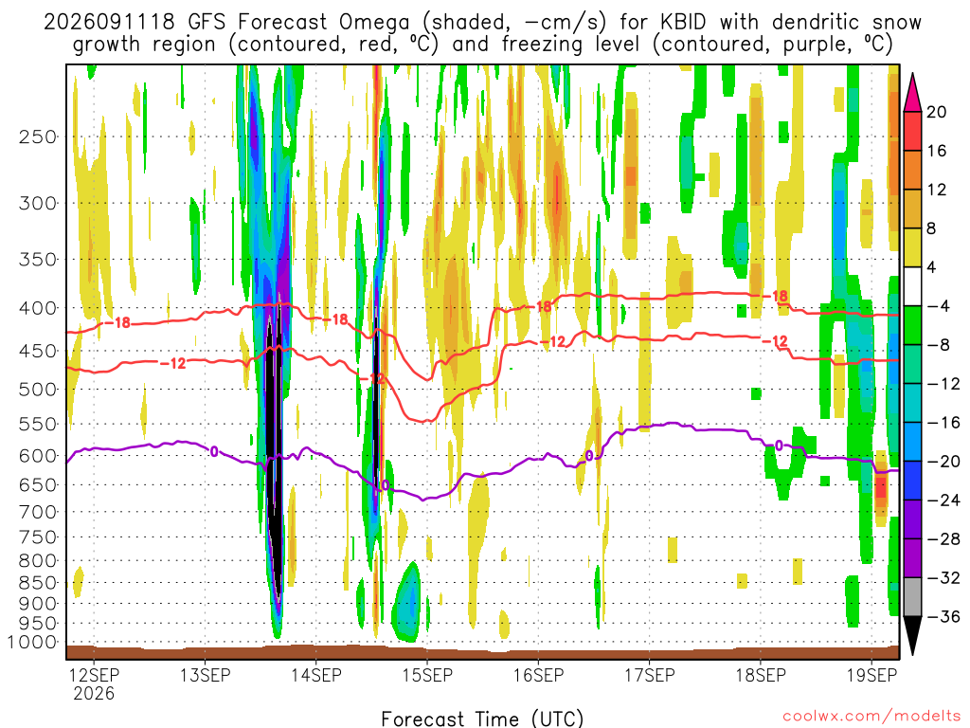This screenshot has width=970, height=728.
Task: Click the black downward arrow below colorbar
Action: [x=912, y=635]
